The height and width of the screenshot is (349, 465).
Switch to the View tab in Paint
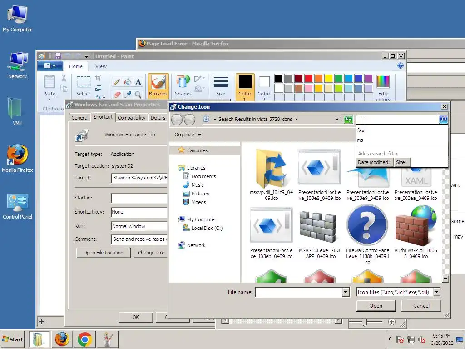[101, 66]
